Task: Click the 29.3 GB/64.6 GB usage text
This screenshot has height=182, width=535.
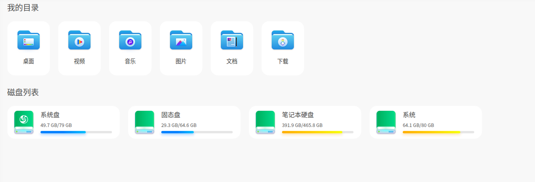Action: [x=179, y=125]
